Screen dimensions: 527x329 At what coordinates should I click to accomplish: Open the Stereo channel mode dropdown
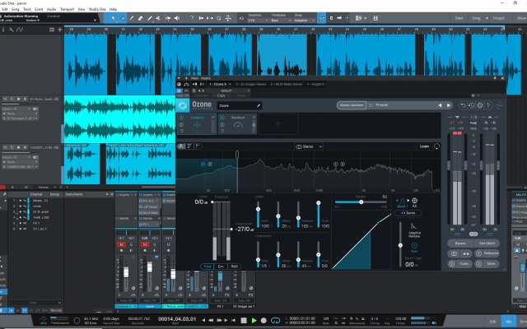click(309, 146)
